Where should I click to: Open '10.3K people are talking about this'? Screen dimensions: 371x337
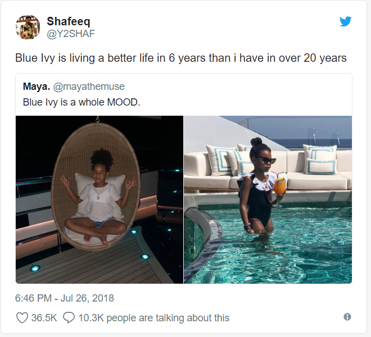[154, 318]
